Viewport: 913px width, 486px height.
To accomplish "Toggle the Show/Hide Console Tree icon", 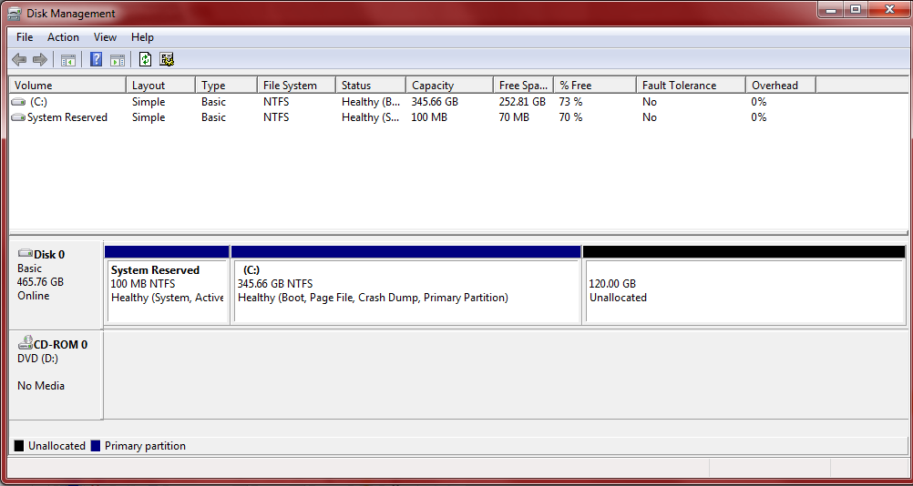I will point(68,59).
